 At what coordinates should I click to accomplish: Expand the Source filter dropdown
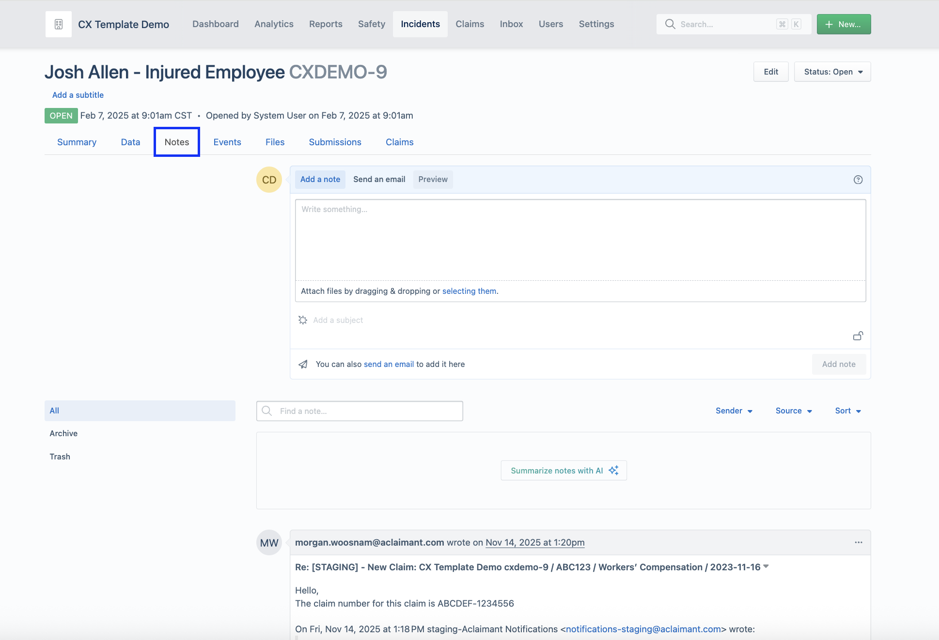(794, 411)
